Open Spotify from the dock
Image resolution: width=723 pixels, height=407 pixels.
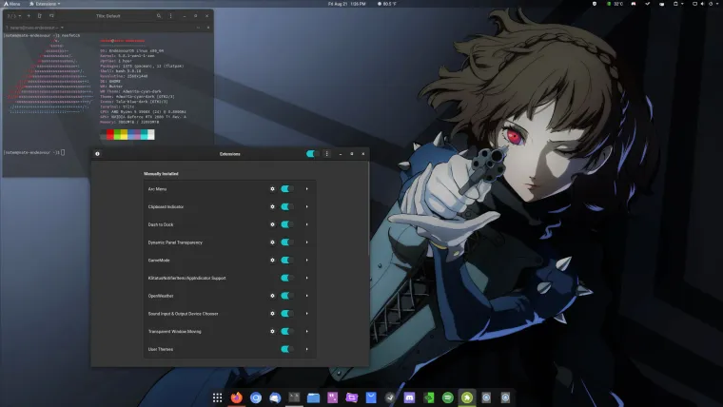pyautogui.click(x=448, y=397)
